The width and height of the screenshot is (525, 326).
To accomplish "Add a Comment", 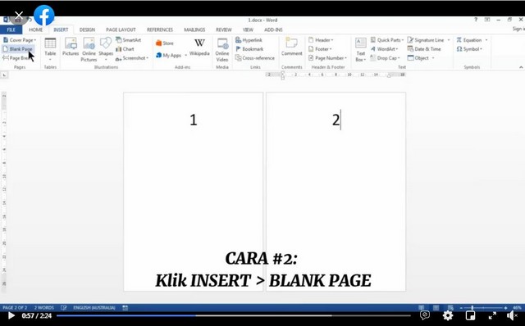I will tap(292, 47).
